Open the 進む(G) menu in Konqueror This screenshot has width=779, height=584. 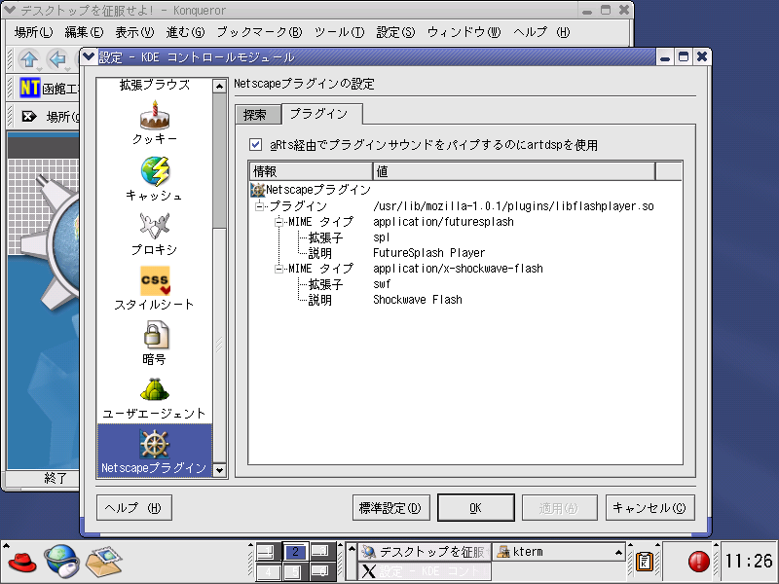(x=185, y=32)
